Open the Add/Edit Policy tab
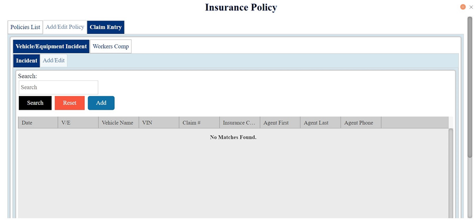The image size is (475, 220). coord(65,27)
